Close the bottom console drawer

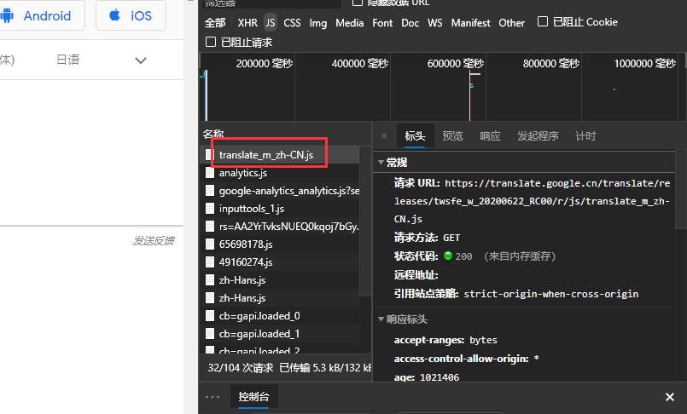[670, 397]
